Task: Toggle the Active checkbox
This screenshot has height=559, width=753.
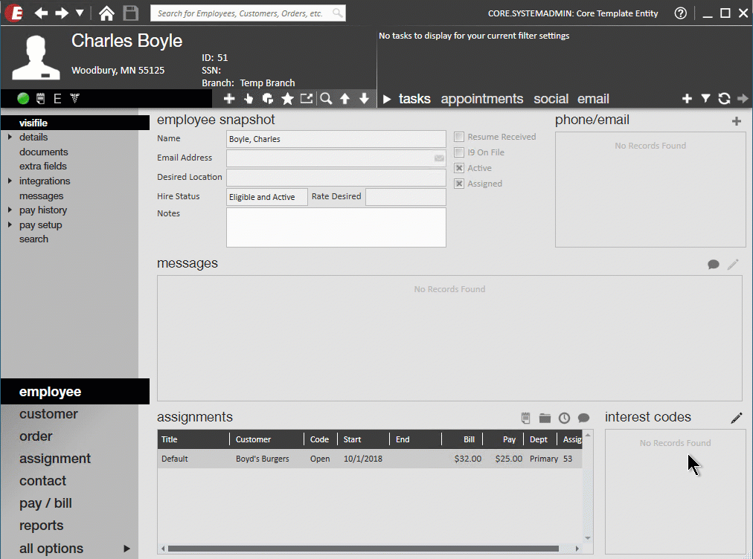Action: 459,168
